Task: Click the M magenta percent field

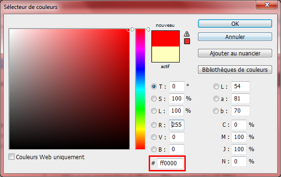Action: 239,137
